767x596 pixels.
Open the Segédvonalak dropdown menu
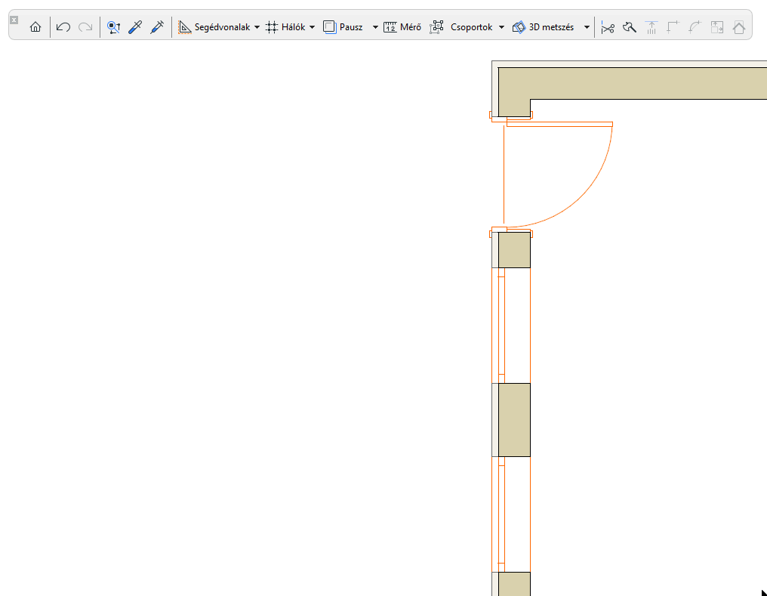257,26
